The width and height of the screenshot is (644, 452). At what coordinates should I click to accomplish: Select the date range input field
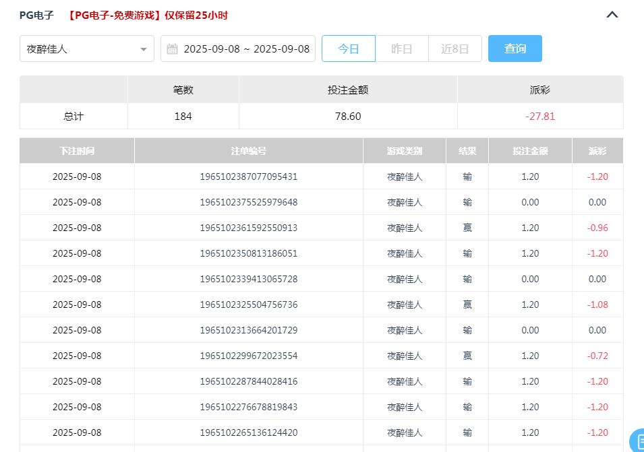click(x=238, y=49)
